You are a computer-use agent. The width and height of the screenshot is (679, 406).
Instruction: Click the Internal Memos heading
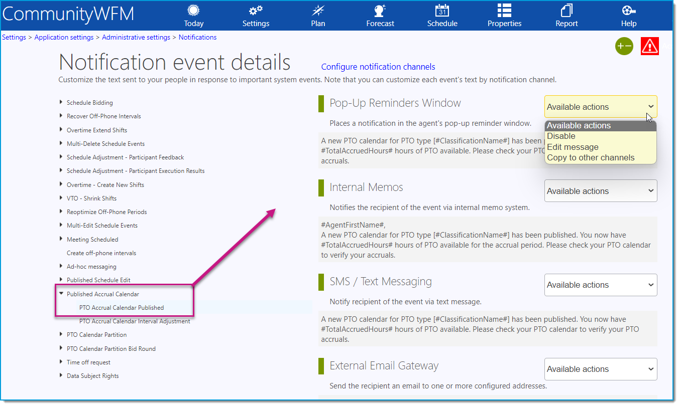(366, 187)
